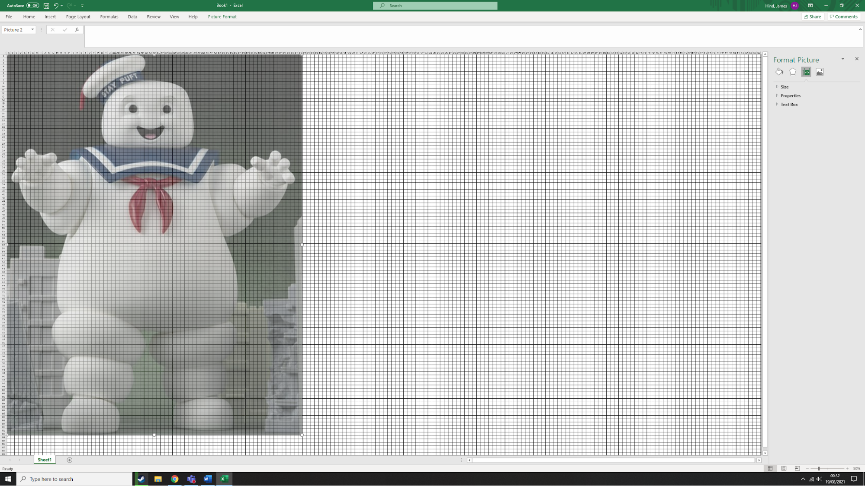The width and height of the screenshot is (865, 486).
Task: Open File Explorer from the taskbar
Action: pos(158,479)
